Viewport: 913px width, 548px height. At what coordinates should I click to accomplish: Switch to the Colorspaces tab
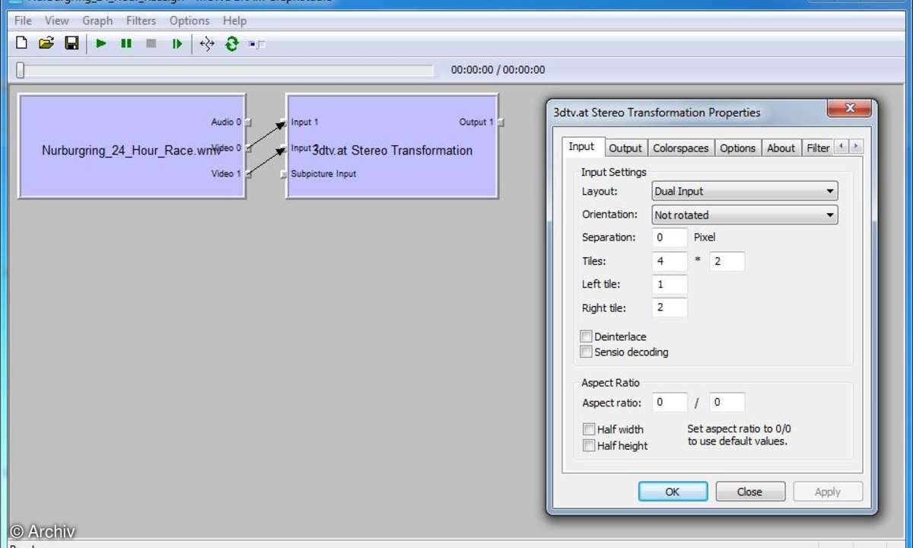click(x=681, y=148)
